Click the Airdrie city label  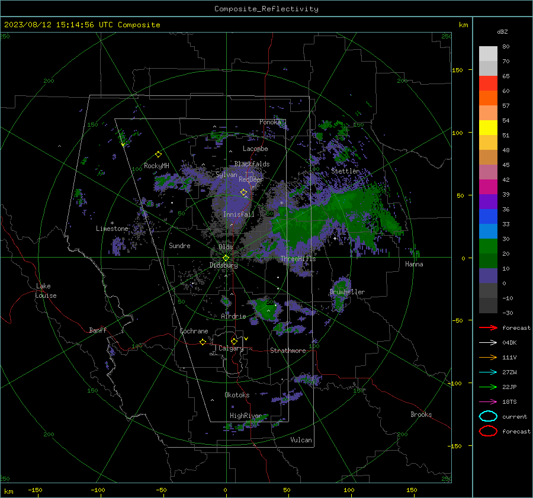click(233, 316)
